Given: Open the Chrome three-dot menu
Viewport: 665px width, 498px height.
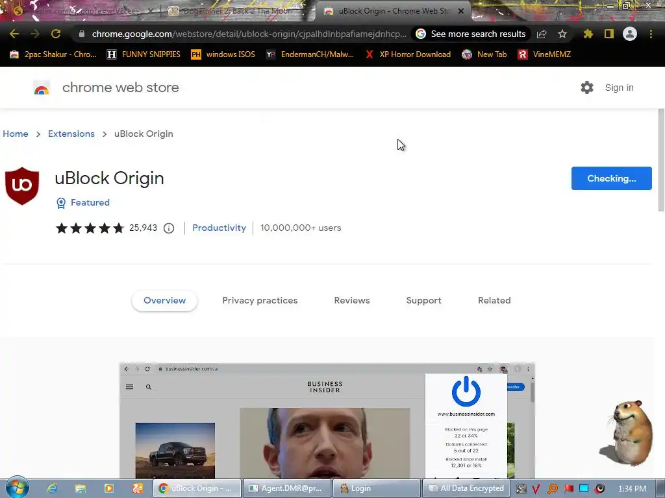Looking at the screenshot, I should point(651,34).
